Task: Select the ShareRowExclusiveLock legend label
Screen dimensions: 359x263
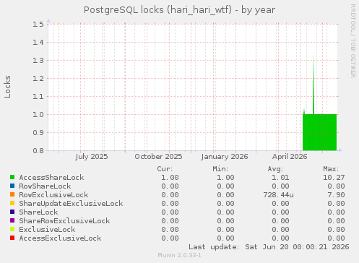Action: [64, 221]
